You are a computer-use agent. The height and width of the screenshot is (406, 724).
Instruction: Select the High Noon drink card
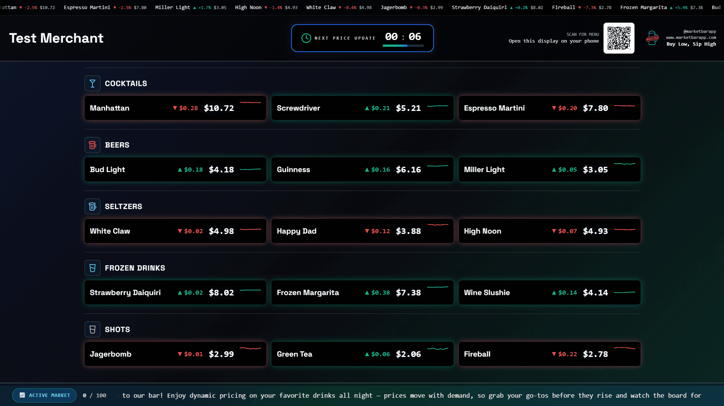click(x=550, y=231)
